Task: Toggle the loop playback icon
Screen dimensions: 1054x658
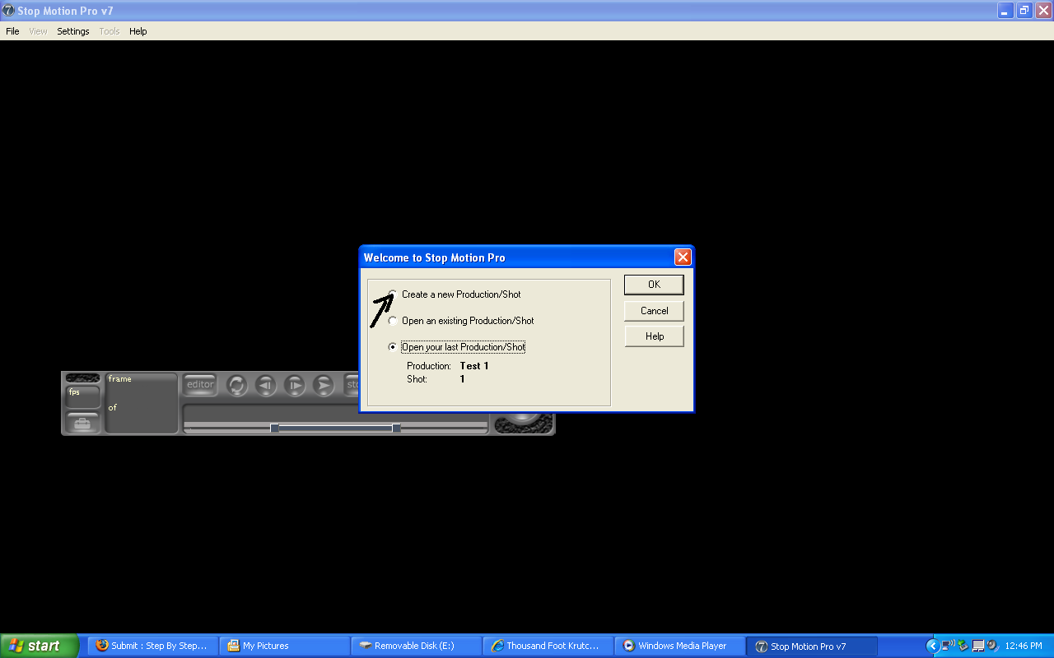Action: 237,385
